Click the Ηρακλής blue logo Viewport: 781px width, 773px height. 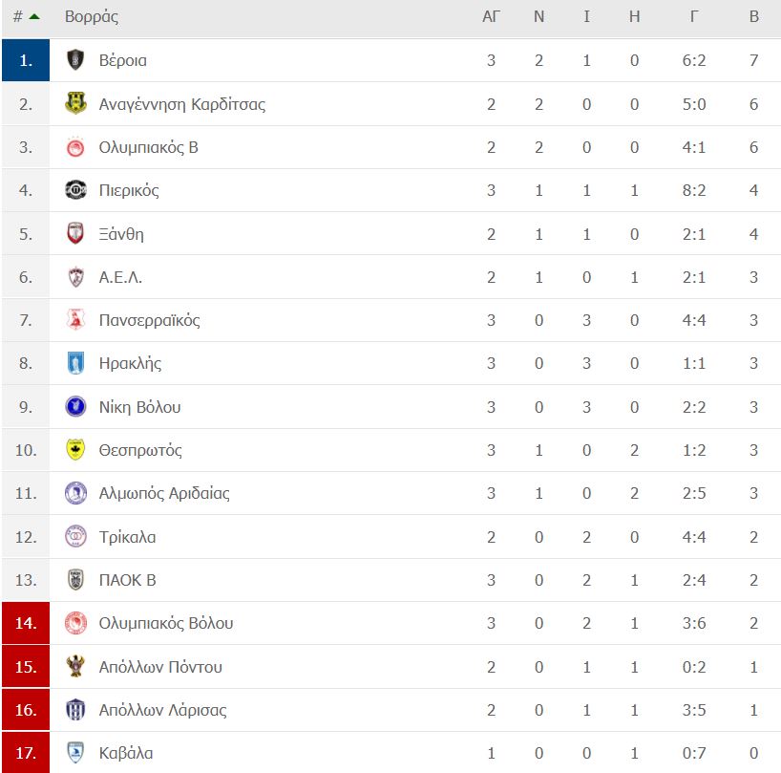point(75,363)
